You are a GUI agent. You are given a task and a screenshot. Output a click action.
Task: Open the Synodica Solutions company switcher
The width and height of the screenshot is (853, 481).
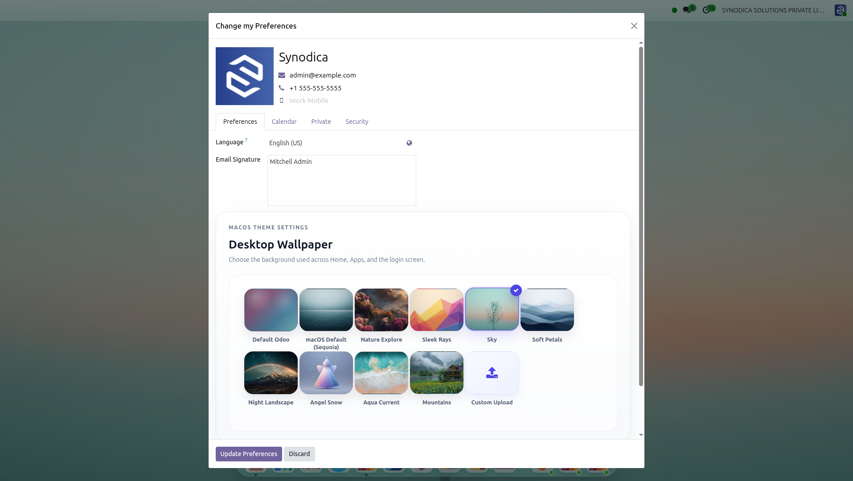coord(773,10)
